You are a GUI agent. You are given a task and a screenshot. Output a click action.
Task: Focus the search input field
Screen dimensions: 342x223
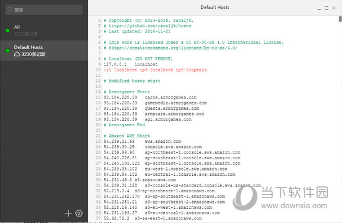point(44,9)
